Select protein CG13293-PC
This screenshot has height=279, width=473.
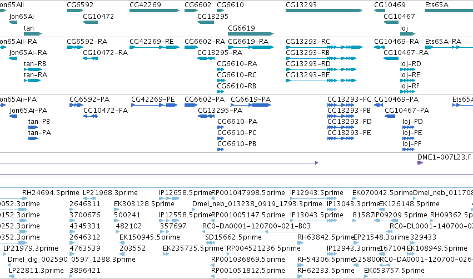[x=349, y=99]
